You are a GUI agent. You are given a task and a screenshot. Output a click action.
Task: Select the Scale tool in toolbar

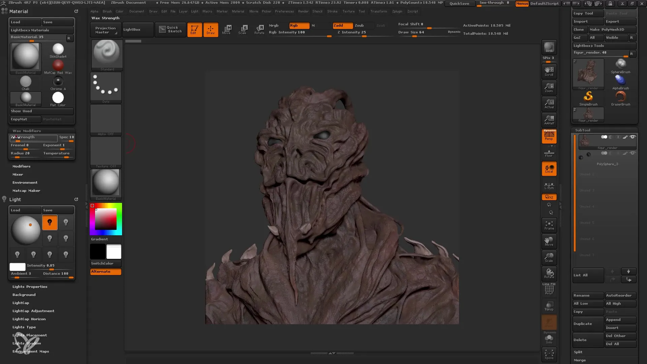click(x=243, y=29)
